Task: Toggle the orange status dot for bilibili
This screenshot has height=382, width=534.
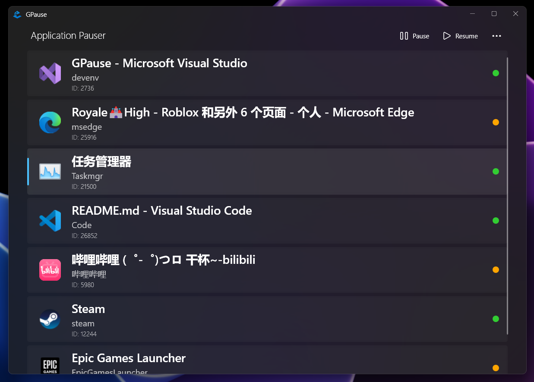Action: (496, 269)
